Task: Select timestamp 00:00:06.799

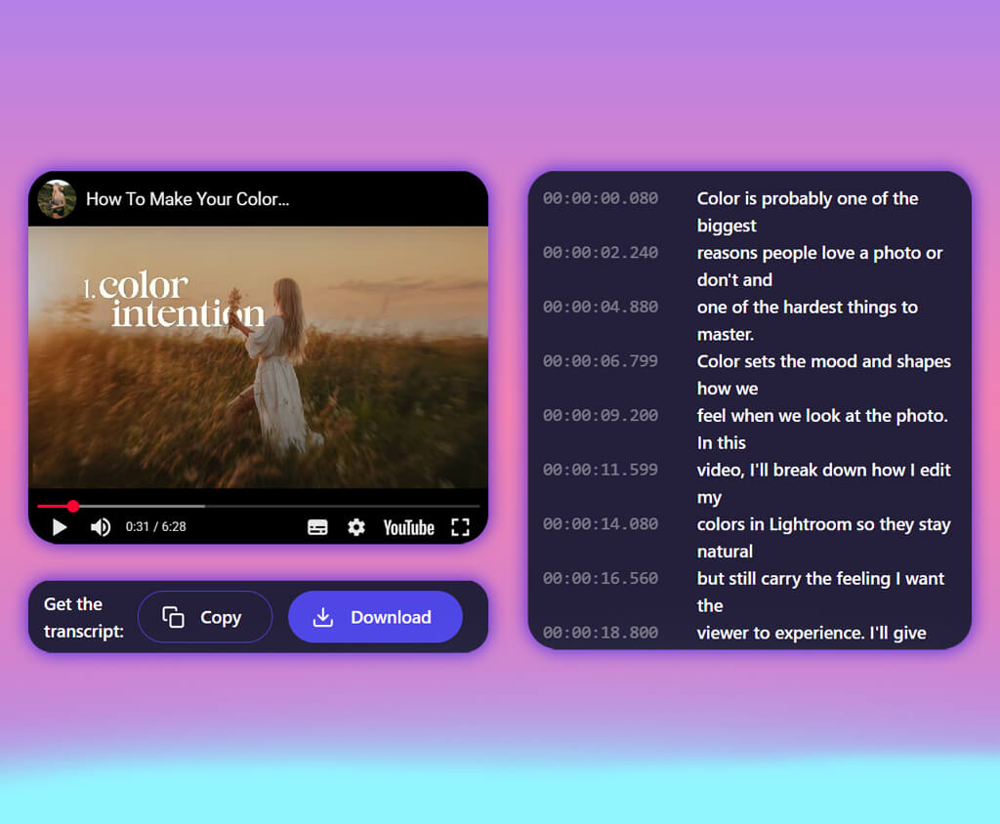Action: (601, 361)
